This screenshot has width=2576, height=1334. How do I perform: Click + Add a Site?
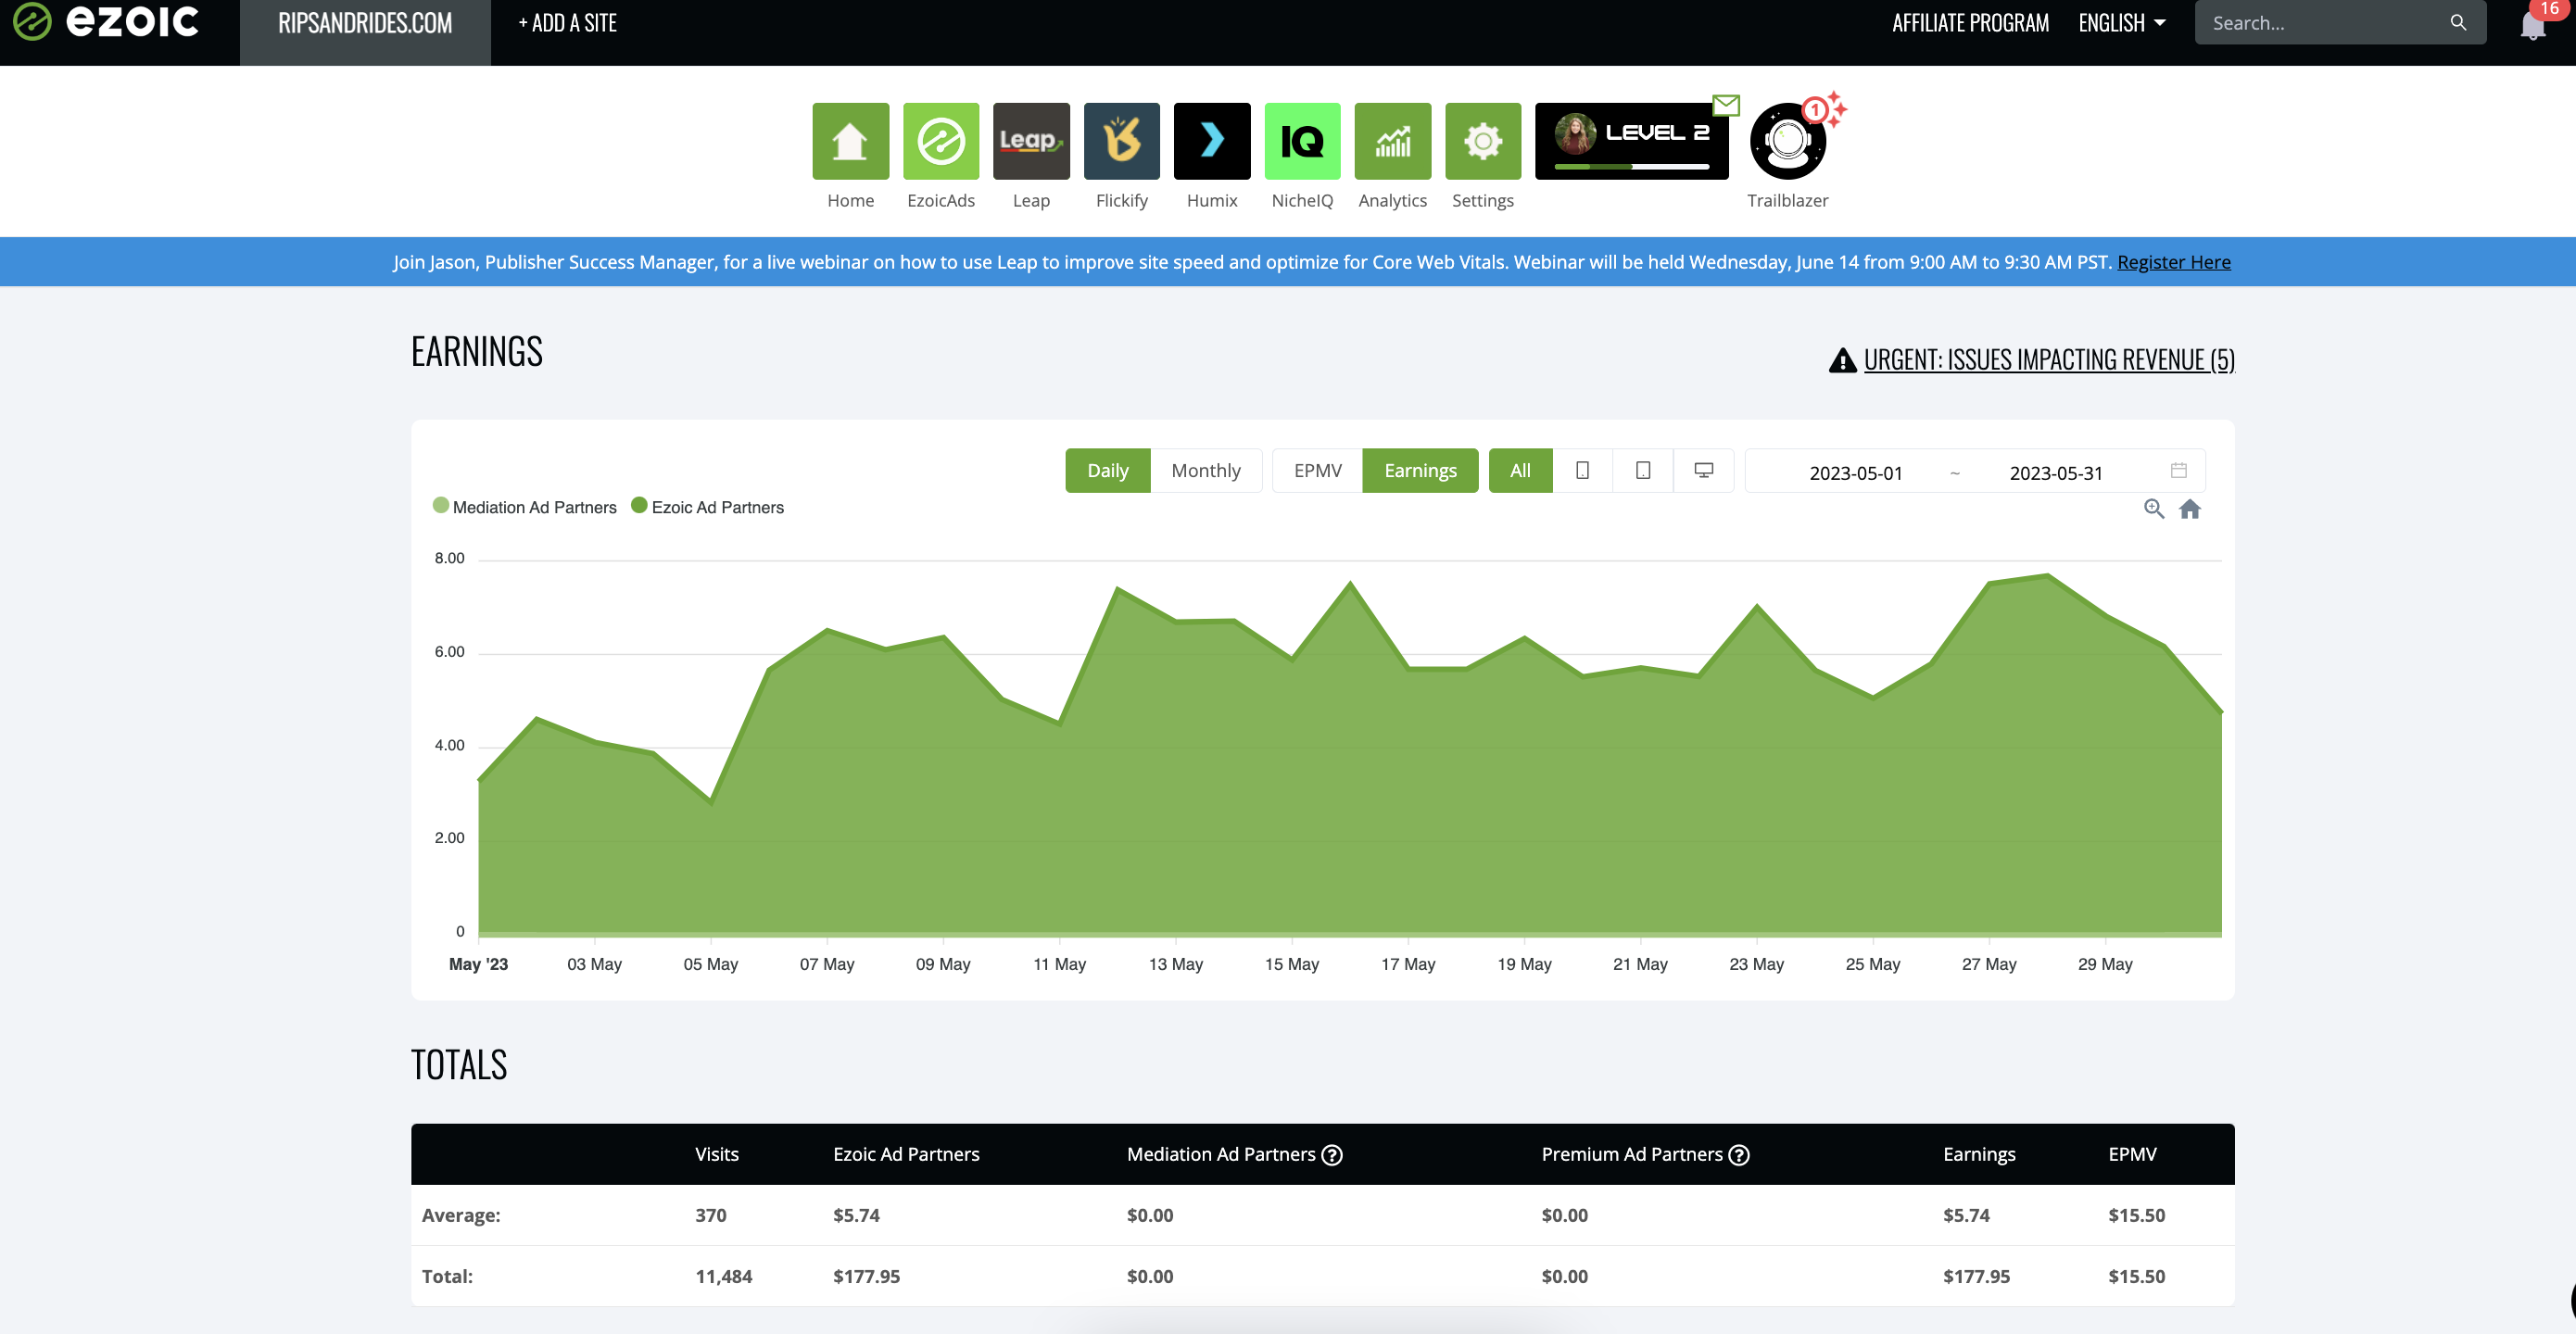point(567,23)
